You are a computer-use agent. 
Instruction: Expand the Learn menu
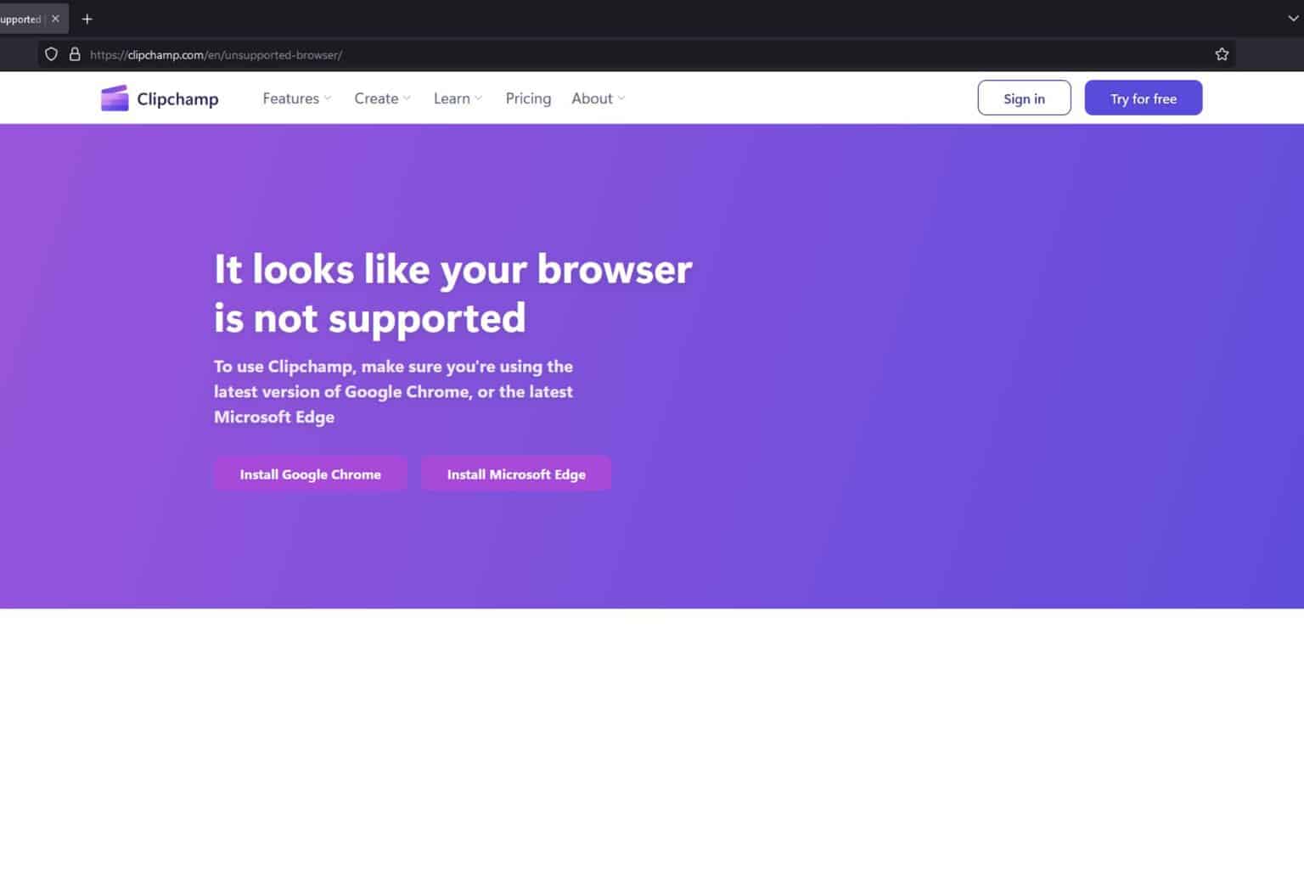click(x=458, y=98)
